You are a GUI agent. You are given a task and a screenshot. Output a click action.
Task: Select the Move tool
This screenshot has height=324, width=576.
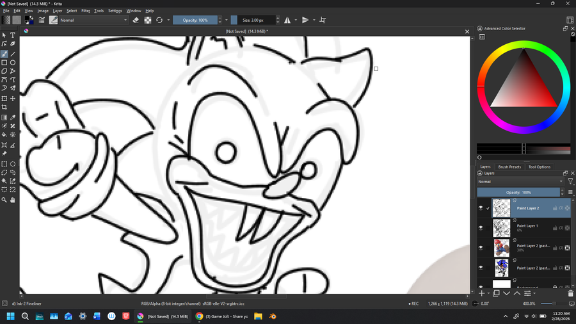(x=13, y=99)
